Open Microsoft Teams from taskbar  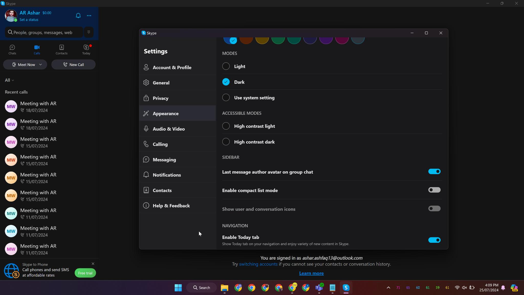click(x=319, y=288)
